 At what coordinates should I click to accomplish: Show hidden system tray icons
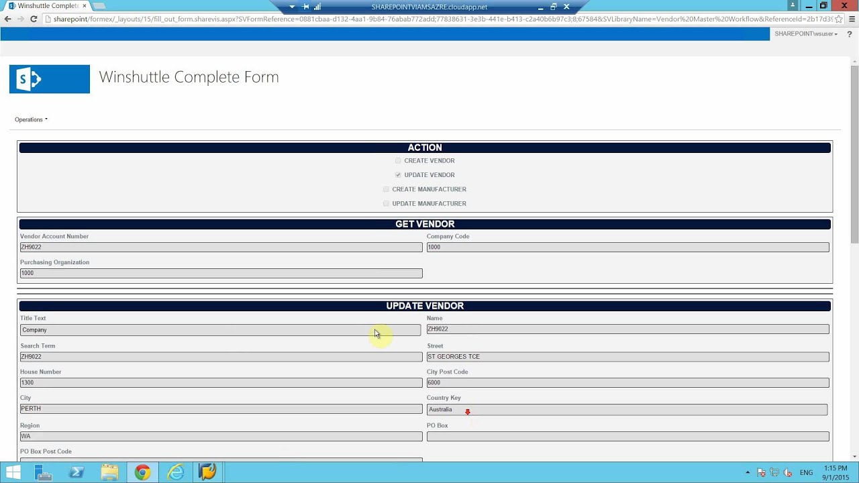[748, 472]
